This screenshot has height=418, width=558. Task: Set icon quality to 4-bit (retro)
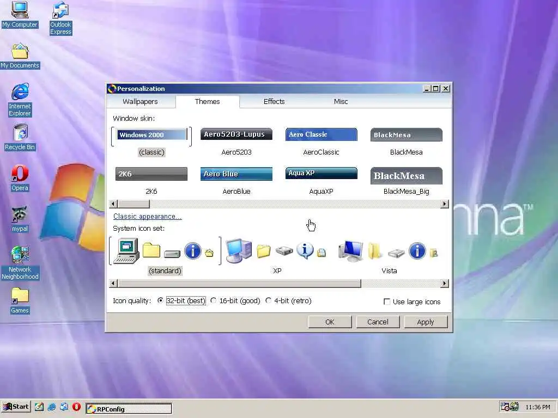point(288,300)
